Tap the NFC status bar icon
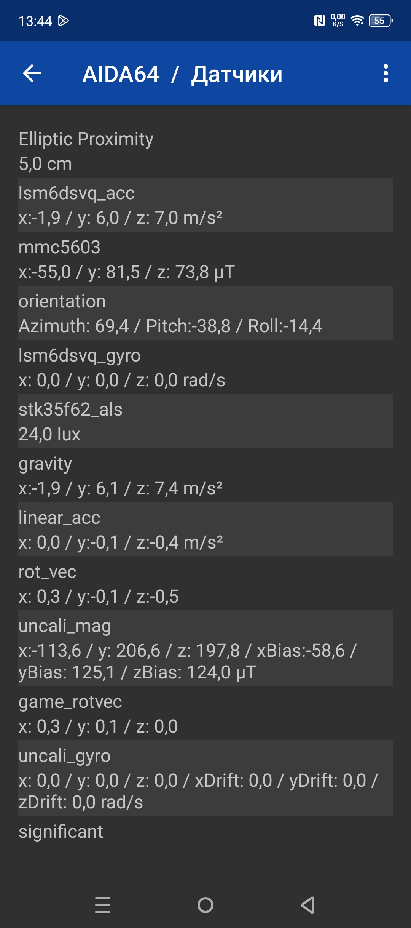This screenshot has height=928, width=411. (319, 21)
